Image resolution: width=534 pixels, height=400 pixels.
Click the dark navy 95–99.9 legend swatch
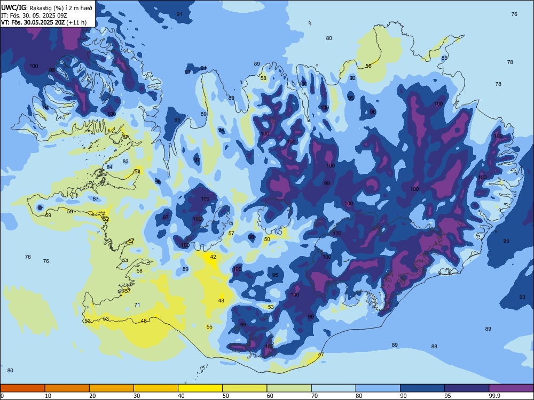click(x=467, y=388)
